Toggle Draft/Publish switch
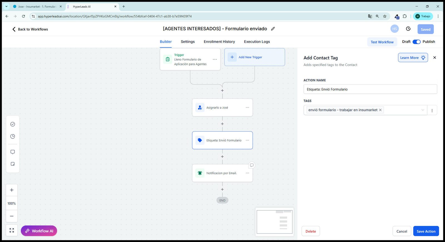 click(x=416, y=42)
